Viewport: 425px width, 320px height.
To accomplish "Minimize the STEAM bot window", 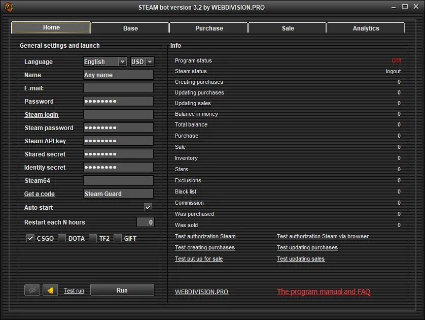I will (x=394, y=7).
